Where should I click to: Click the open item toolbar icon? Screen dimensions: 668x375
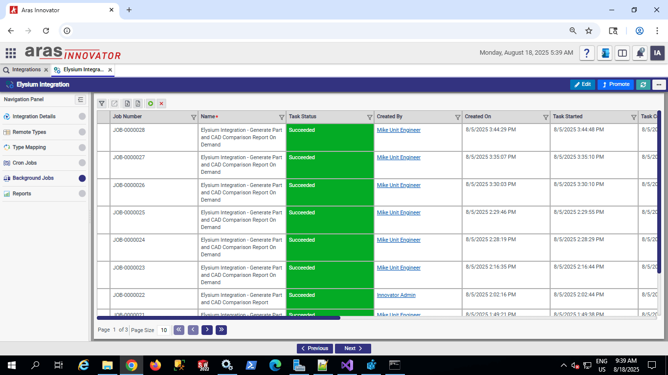[114, 104]
